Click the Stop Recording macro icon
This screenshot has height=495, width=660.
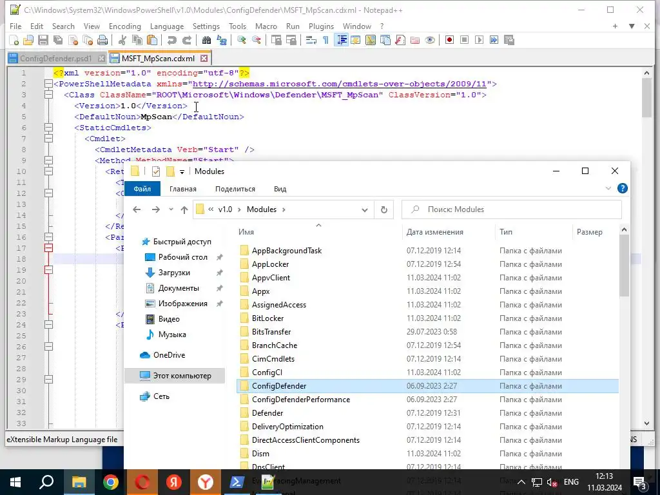464,40
